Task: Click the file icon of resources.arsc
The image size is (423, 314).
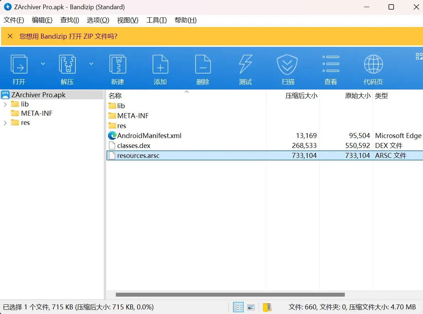Action: click(112, 155)
